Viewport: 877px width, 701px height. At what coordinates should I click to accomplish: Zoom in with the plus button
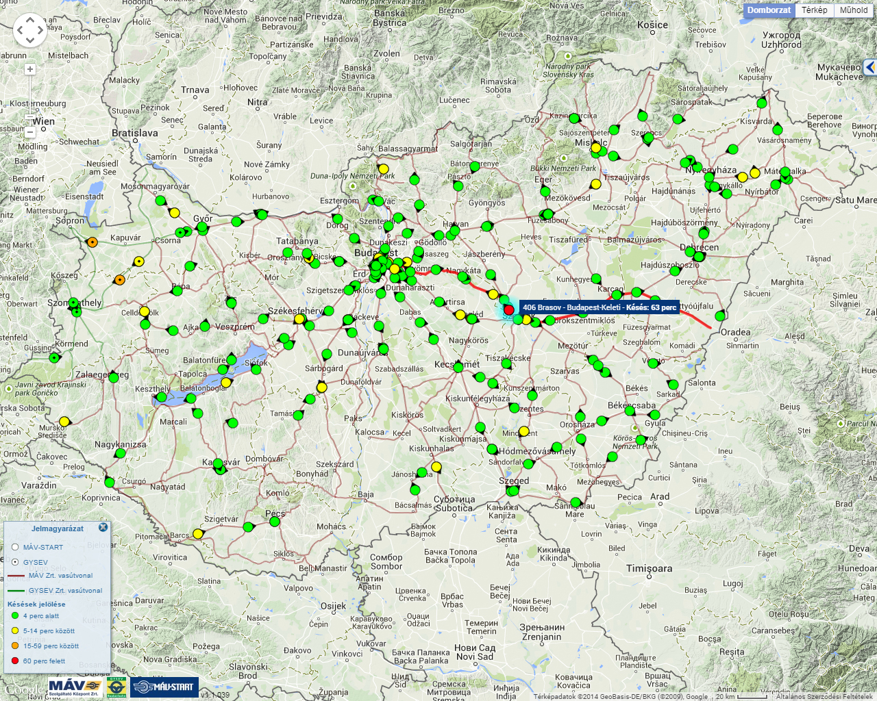click(x=30, y=69)
